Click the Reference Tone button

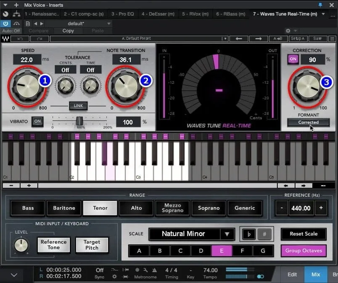pyautogui.click(x=54, y=245)
